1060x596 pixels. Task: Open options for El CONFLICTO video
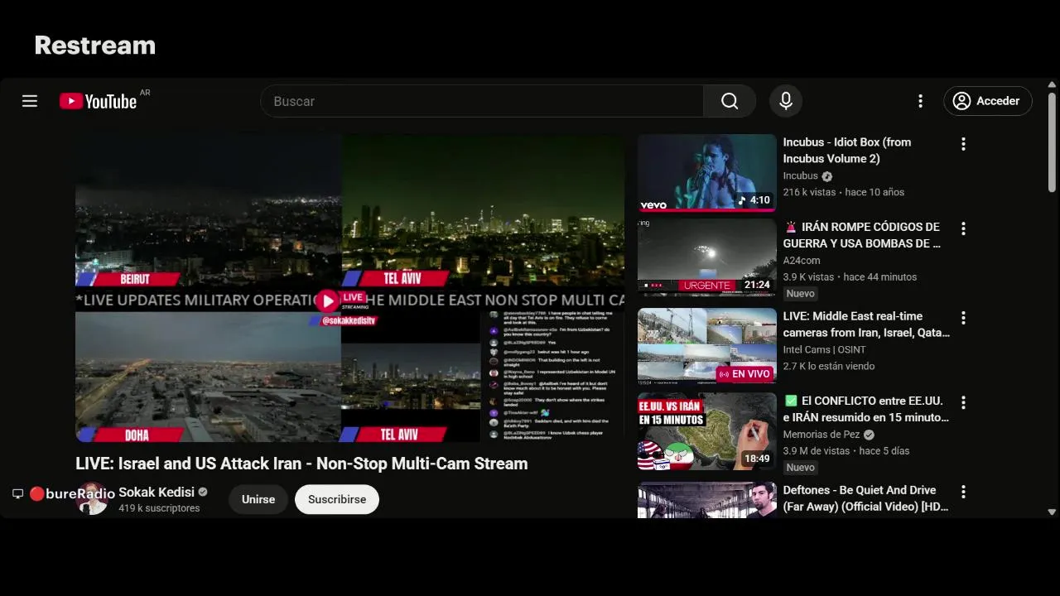[963, 402]
